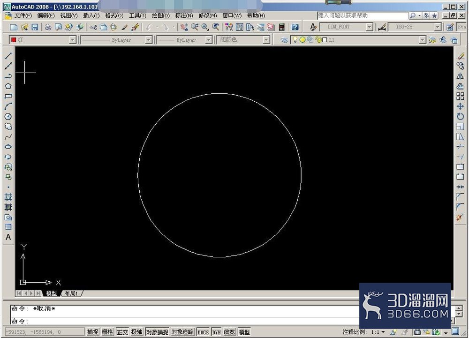Toggle DUCS dynamic UCS
The width and height of the screenshot is (469, 338).
tap(203, 332)
